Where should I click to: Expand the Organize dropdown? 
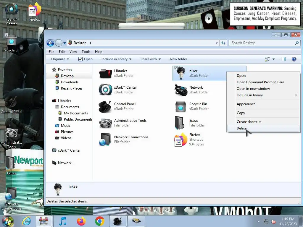[60, 59]
